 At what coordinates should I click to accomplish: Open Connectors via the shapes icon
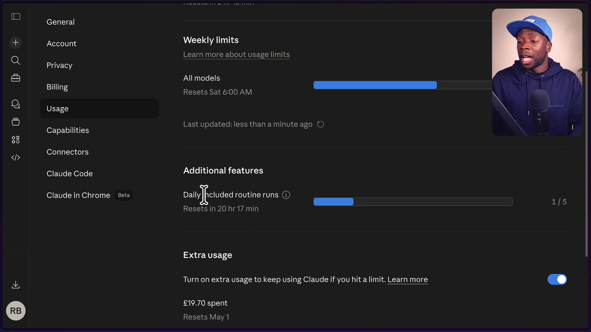16,140
